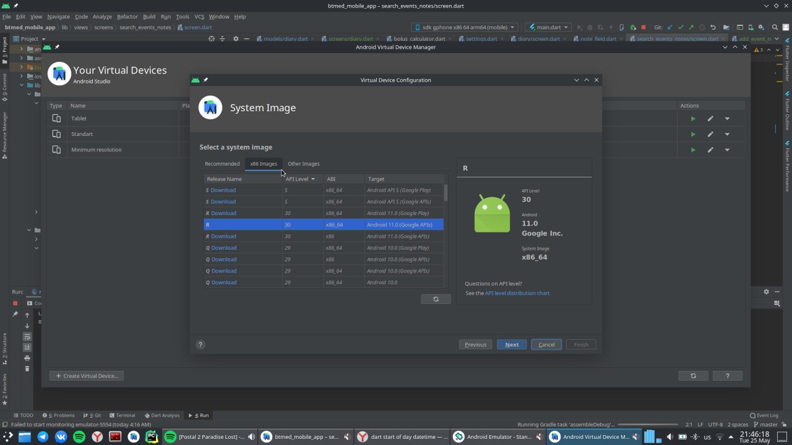The height and width of the screenshot is (445, 792).
Task: Open Search Everywhere magnifier icon
Action: [775, 27]
